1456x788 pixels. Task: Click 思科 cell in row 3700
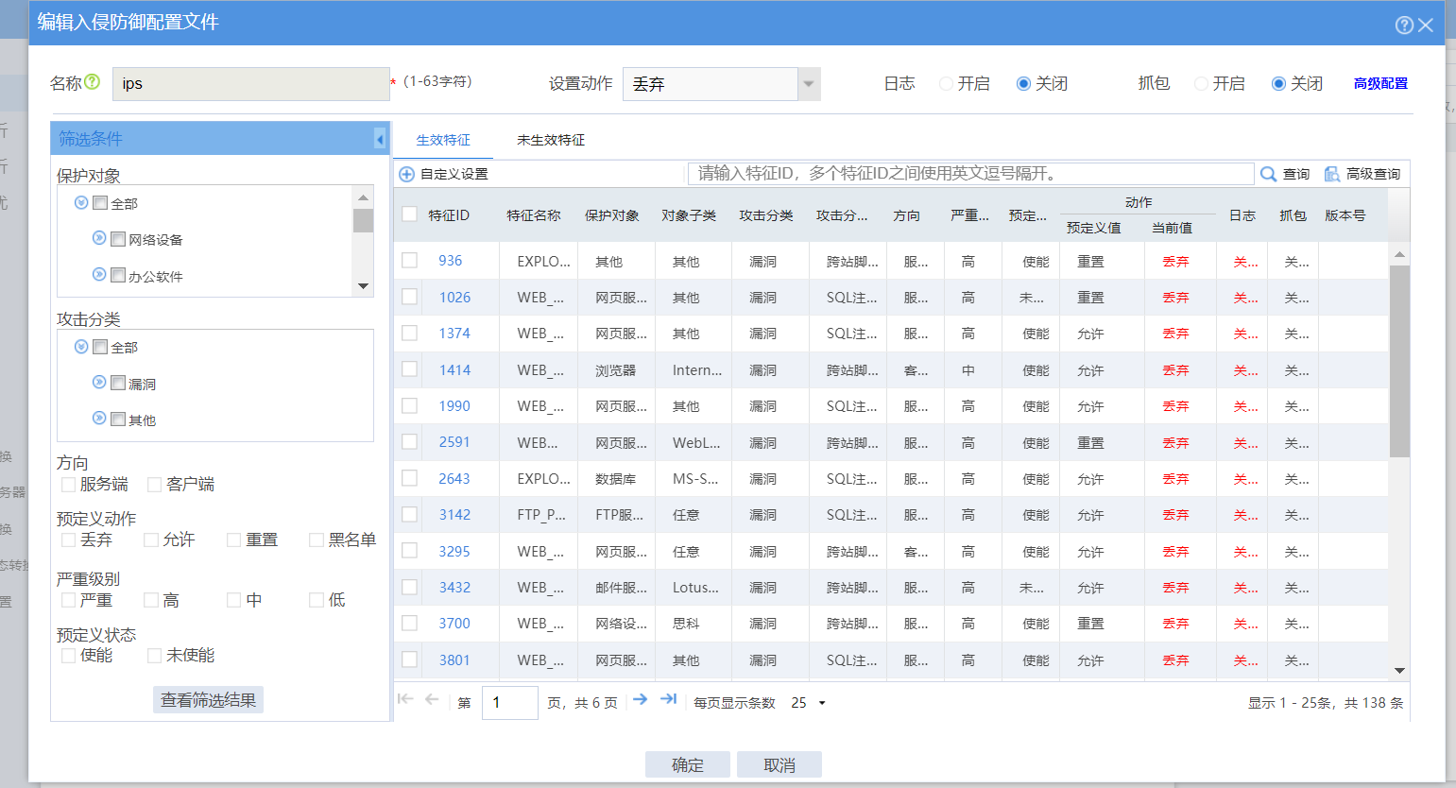click(x=686, y=624)
